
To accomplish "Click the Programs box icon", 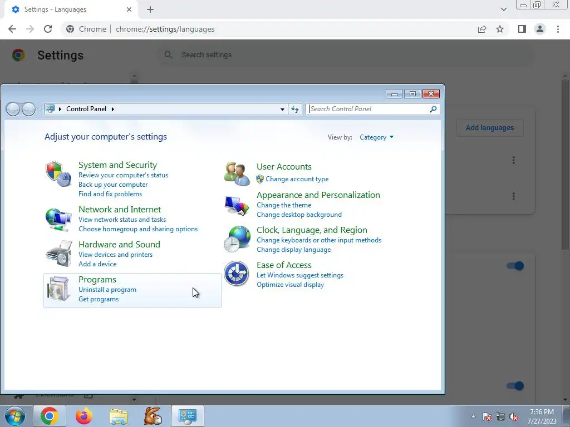I will (x=58, y=289).
